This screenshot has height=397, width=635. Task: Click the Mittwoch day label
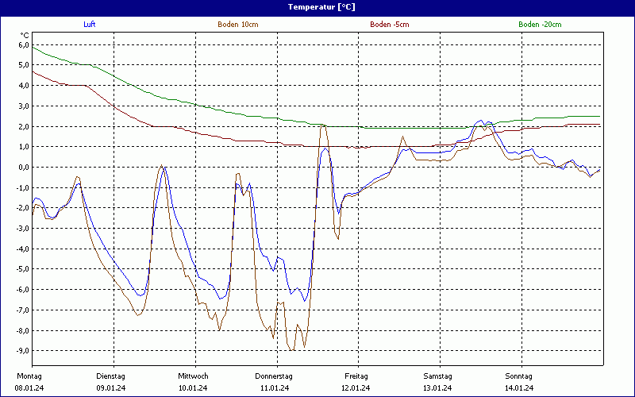click(193, 376)
